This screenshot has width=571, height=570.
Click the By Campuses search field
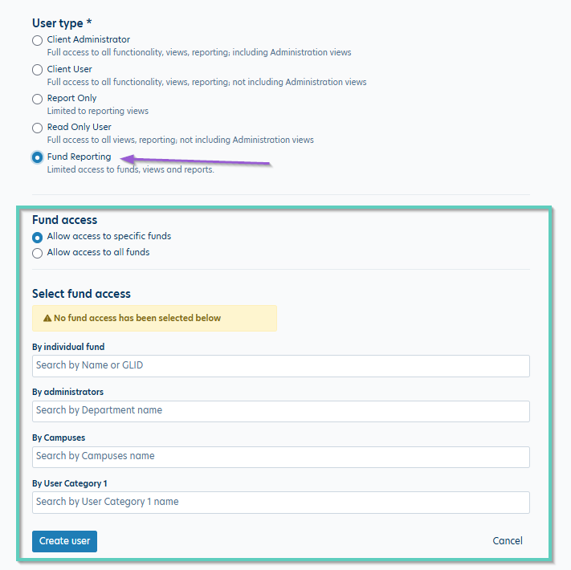[281, 457]
